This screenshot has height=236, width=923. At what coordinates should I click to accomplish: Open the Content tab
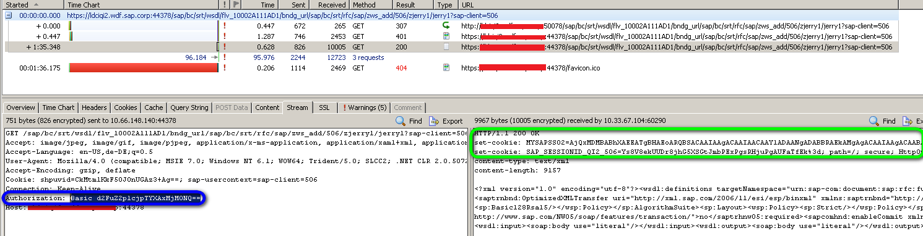click(267, 107)
